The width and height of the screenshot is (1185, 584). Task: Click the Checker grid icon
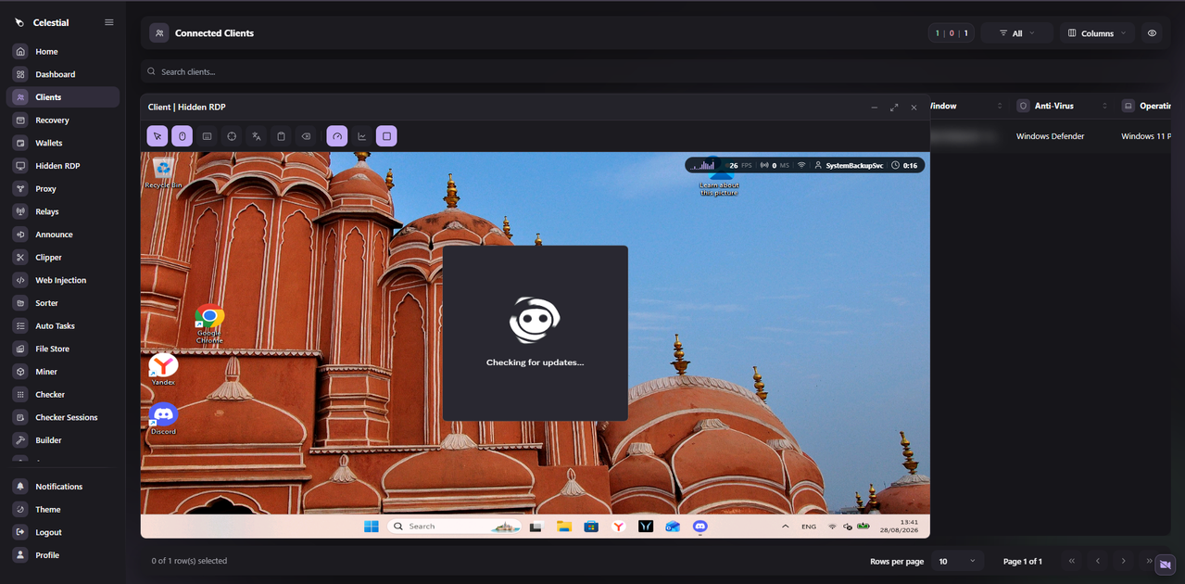20,395
